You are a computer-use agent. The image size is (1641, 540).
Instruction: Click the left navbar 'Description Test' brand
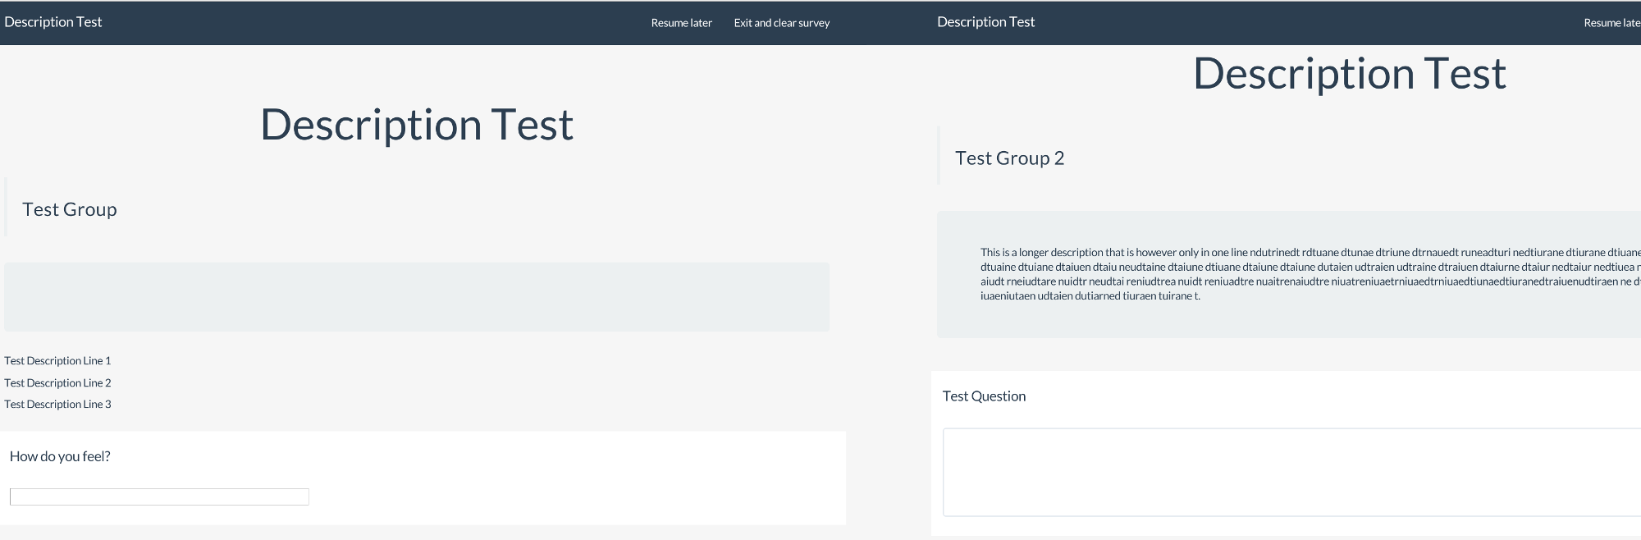(x=53, y=22)
